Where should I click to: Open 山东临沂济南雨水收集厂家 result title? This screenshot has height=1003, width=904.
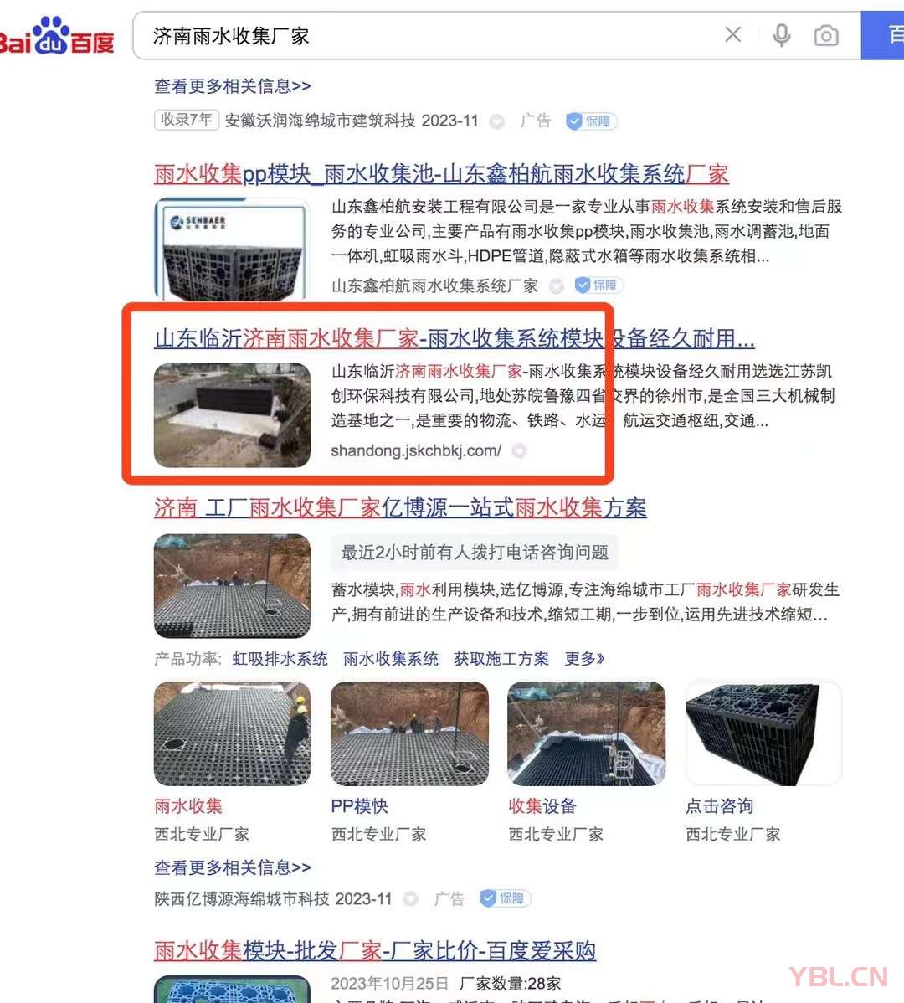[454, 338]
